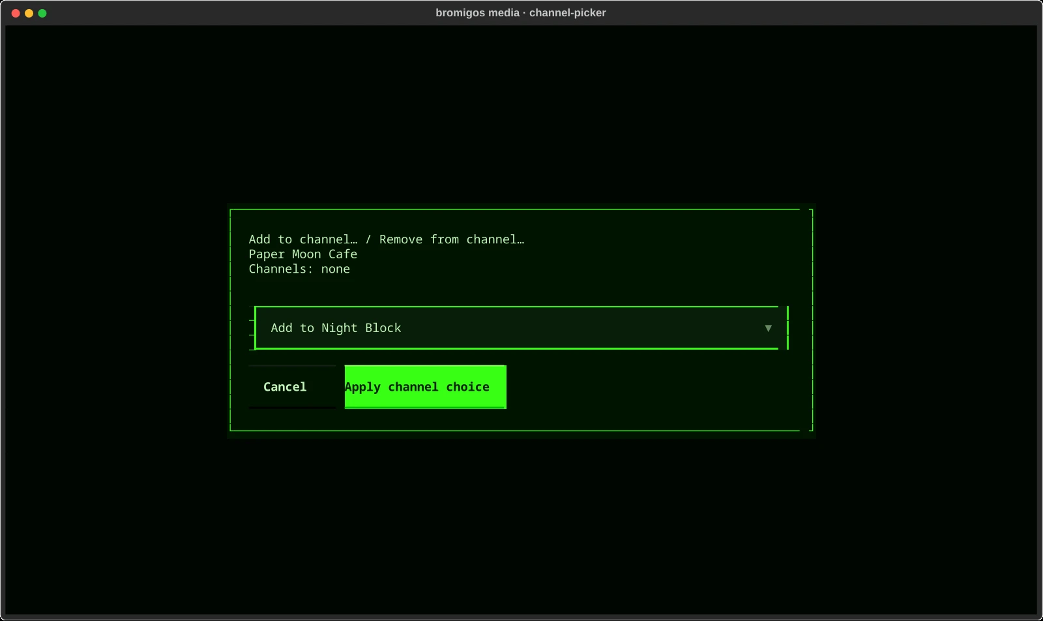Click the dropdown arrow triangle icon
1043x621 pixels.
pos(768,328)
